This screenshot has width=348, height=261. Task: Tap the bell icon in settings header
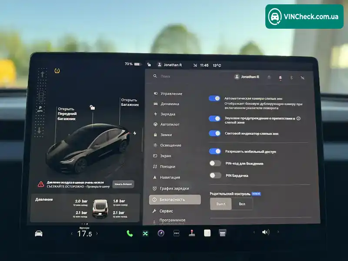[269, 77]
